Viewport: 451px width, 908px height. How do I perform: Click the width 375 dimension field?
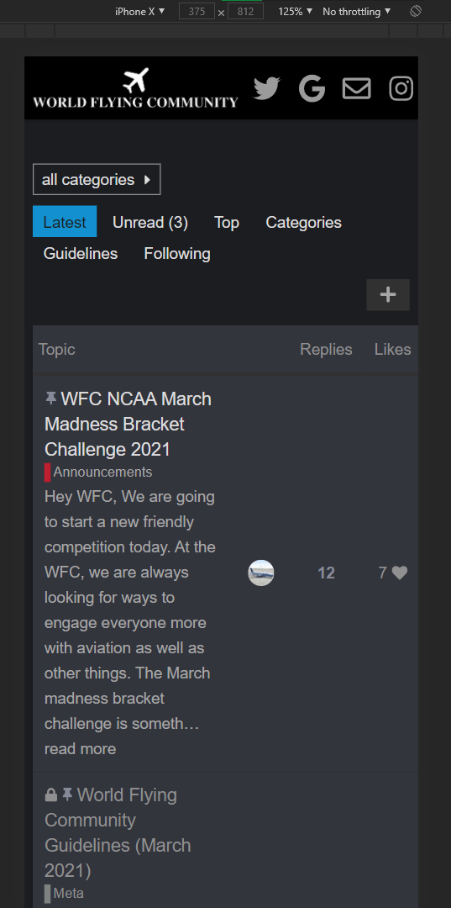[x=197, y=11]
